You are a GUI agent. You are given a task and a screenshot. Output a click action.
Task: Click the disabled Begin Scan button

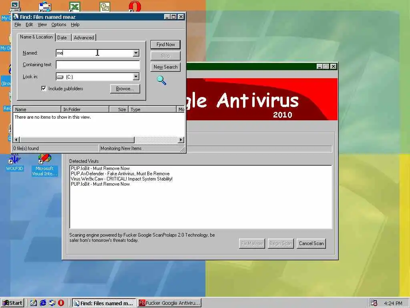point(281,243)
